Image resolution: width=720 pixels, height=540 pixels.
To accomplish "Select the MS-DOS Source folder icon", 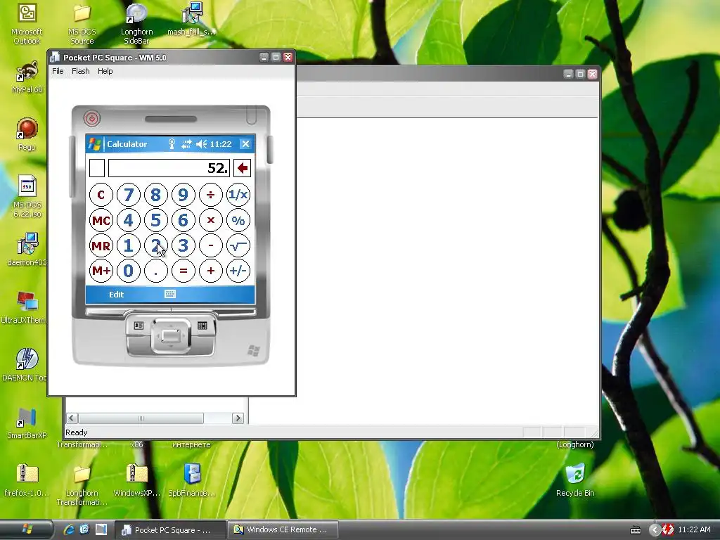I will tap(82, 24).
